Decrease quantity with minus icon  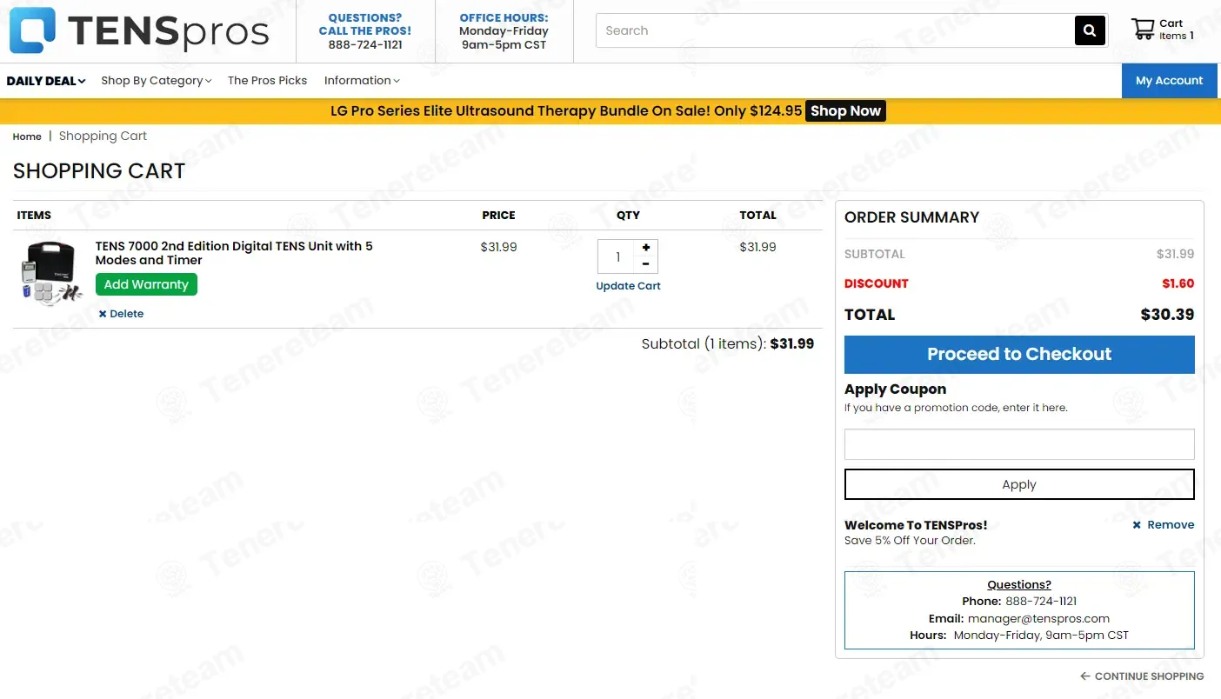click(x=646, y=264)
